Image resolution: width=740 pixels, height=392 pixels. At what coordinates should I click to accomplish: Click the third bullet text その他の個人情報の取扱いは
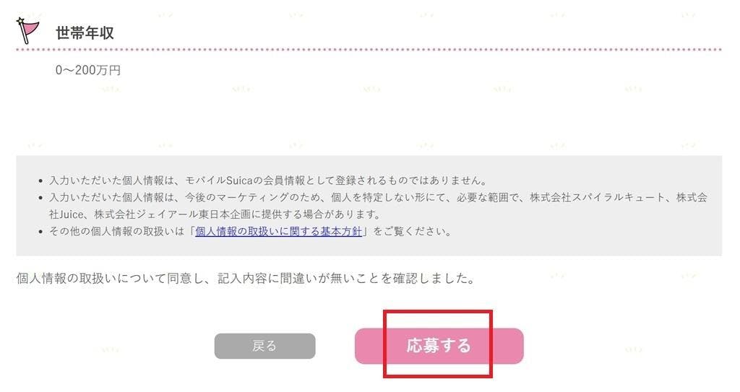pos(116,231)
